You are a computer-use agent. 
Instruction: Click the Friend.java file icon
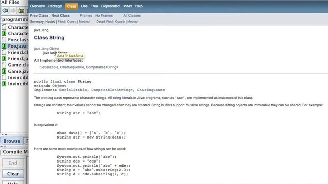[x=4, y=59]
